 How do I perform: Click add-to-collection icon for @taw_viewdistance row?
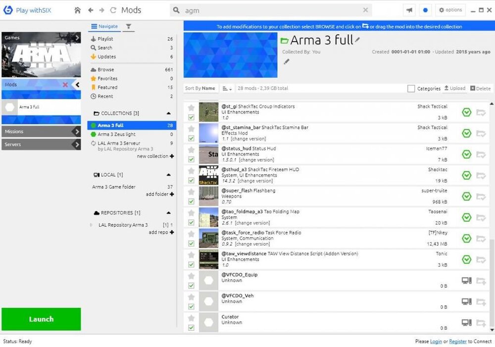[x=481, y=259]
